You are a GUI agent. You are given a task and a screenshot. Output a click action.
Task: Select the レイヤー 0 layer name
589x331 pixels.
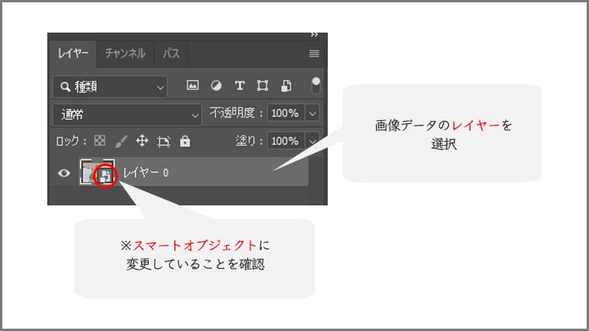(x=146, y=172)
